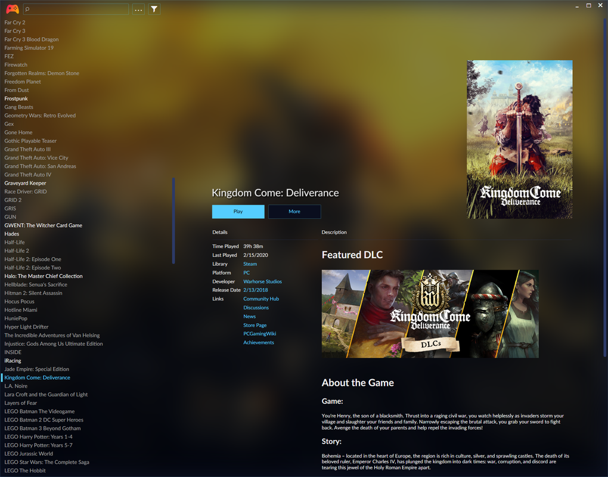Screen dimensions: 608x477
Task: Select Gone Home
Action: pos(18,132)
